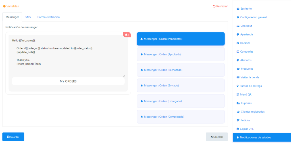291x143 pixels.
Task: Select Messenger : Orden (Pendientes) template
Action: pos(181,39)
